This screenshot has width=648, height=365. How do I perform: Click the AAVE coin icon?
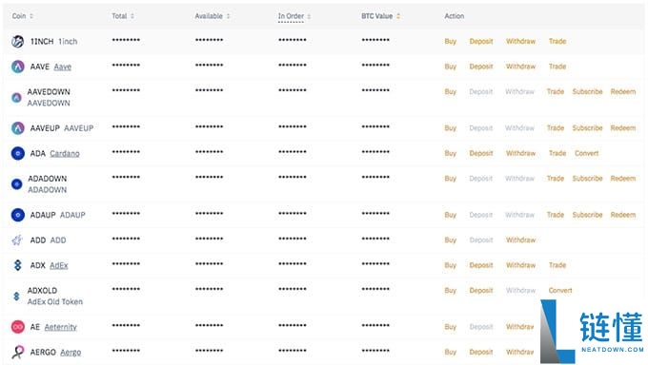pos(17,67)
